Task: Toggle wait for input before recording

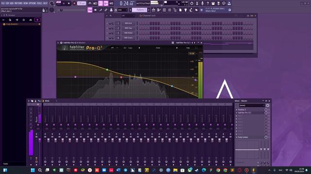Action: point(95,3)
